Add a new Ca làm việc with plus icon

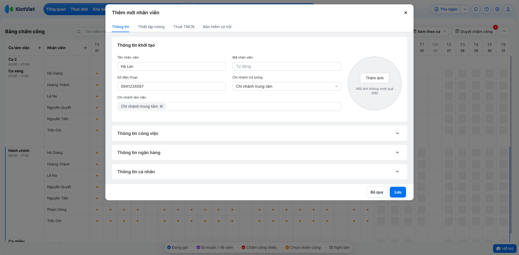pyautogui.click(x=39, y=48)
